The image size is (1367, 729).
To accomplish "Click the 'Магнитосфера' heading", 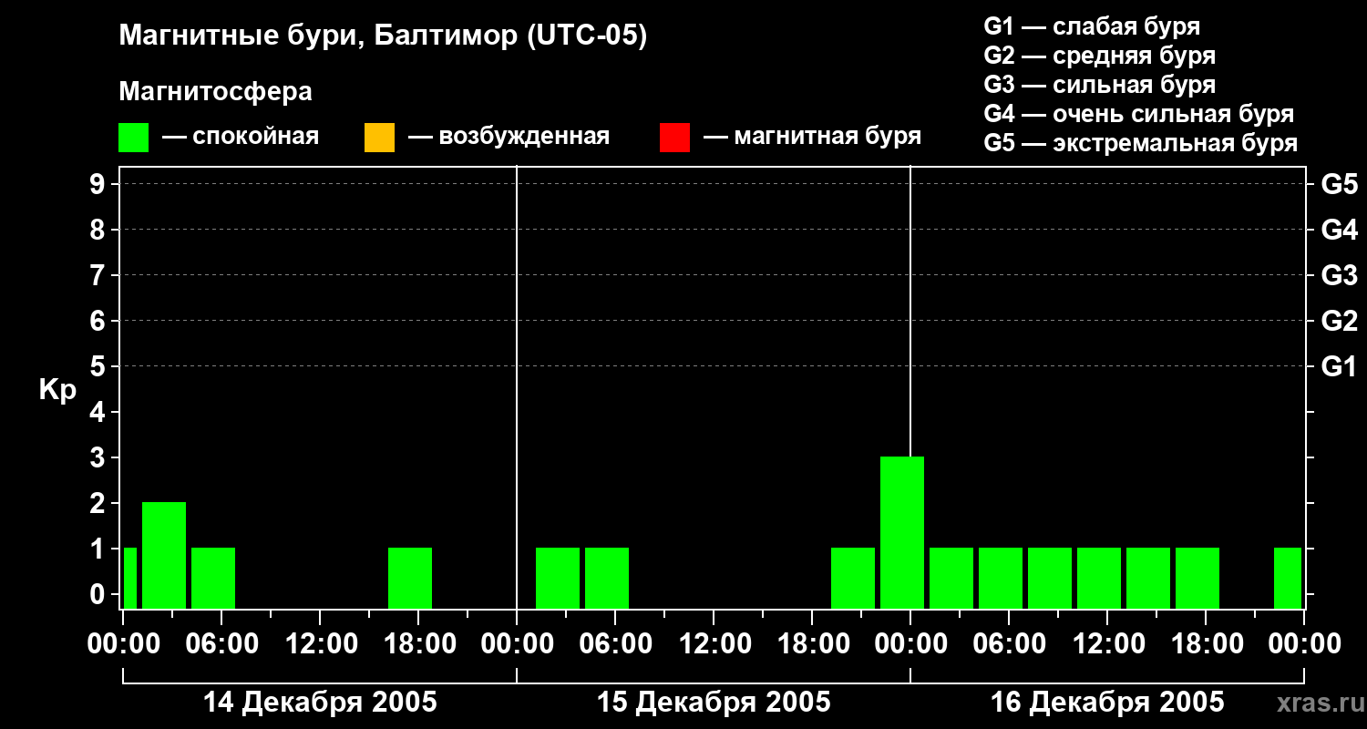I will 215,92.
